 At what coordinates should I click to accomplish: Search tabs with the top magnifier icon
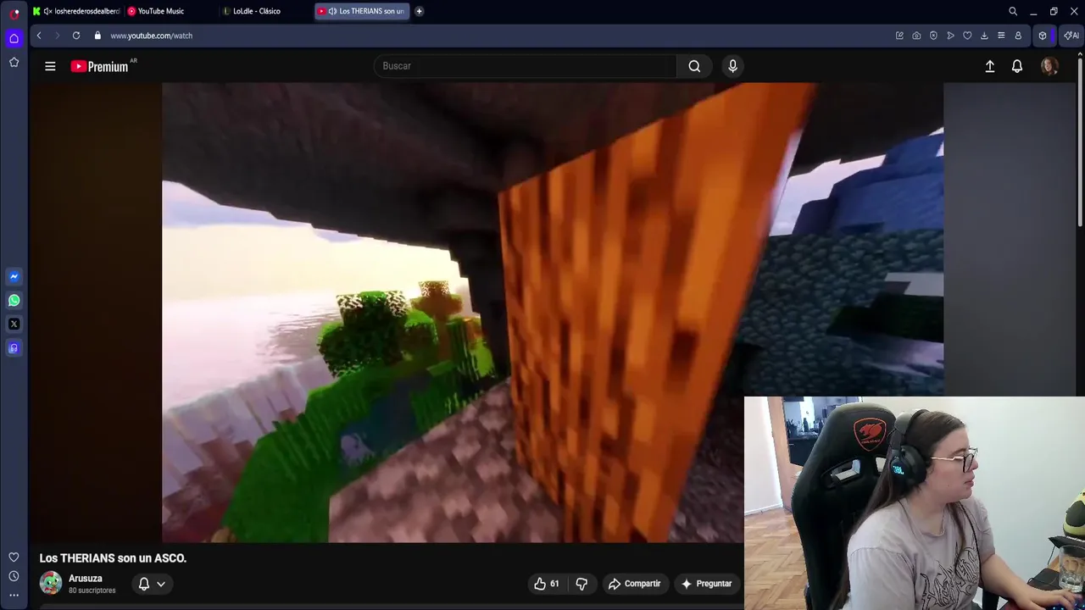tap(1013, 11)
